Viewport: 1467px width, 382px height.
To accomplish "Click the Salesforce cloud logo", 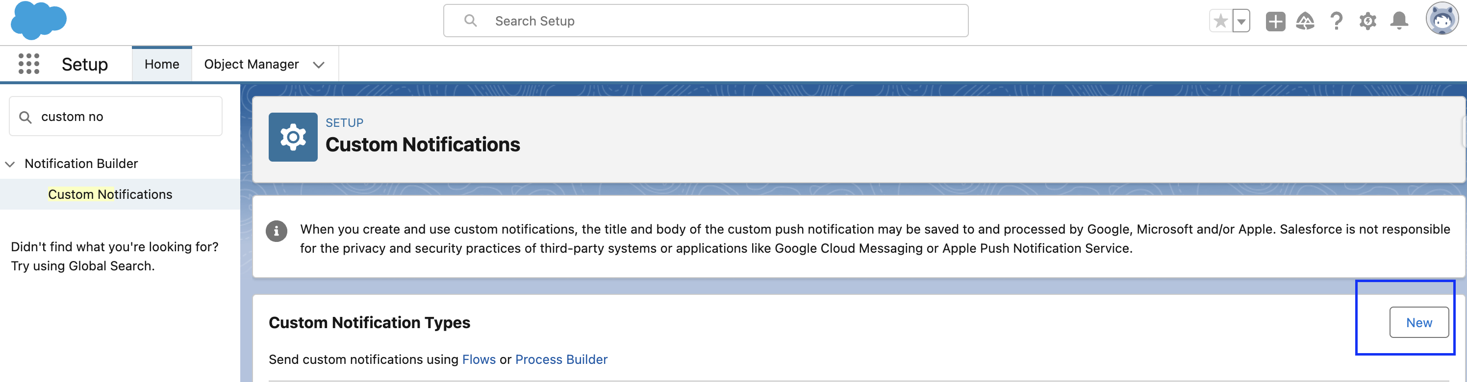I will tap(38, 21).
